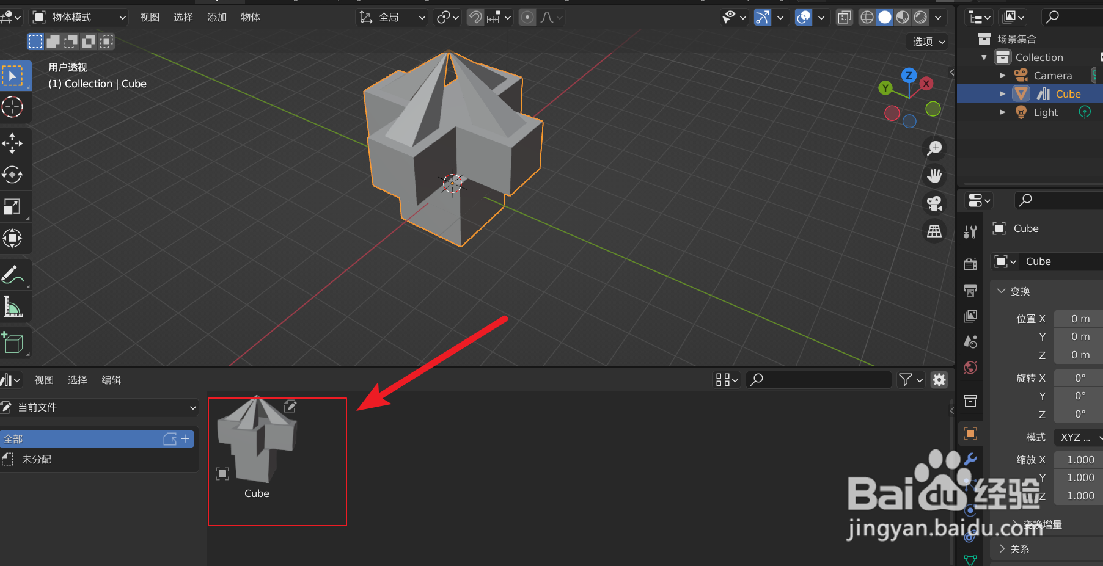
Task: Open the Render properties tab
Action: coord(970,263)
